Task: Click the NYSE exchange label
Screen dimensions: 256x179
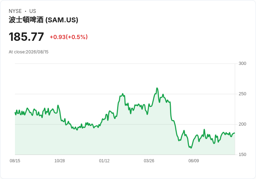Action: pyautogui.click(x=15, y=11)
